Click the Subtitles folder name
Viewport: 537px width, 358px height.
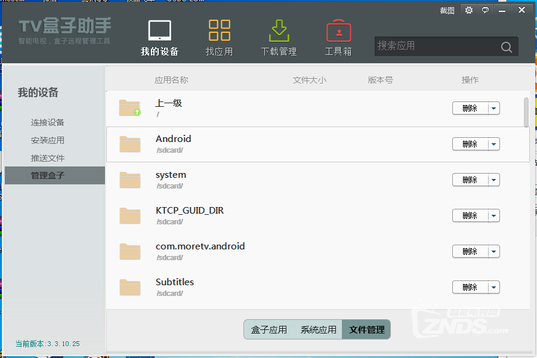pos(175,282)
